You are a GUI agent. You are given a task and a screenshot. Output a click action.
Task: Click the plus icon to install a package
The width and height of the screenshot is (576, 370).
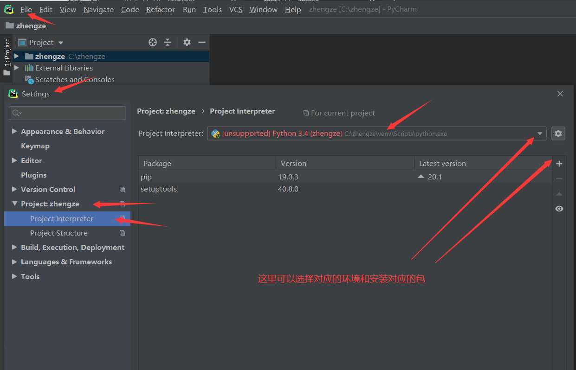coord(559,164)
